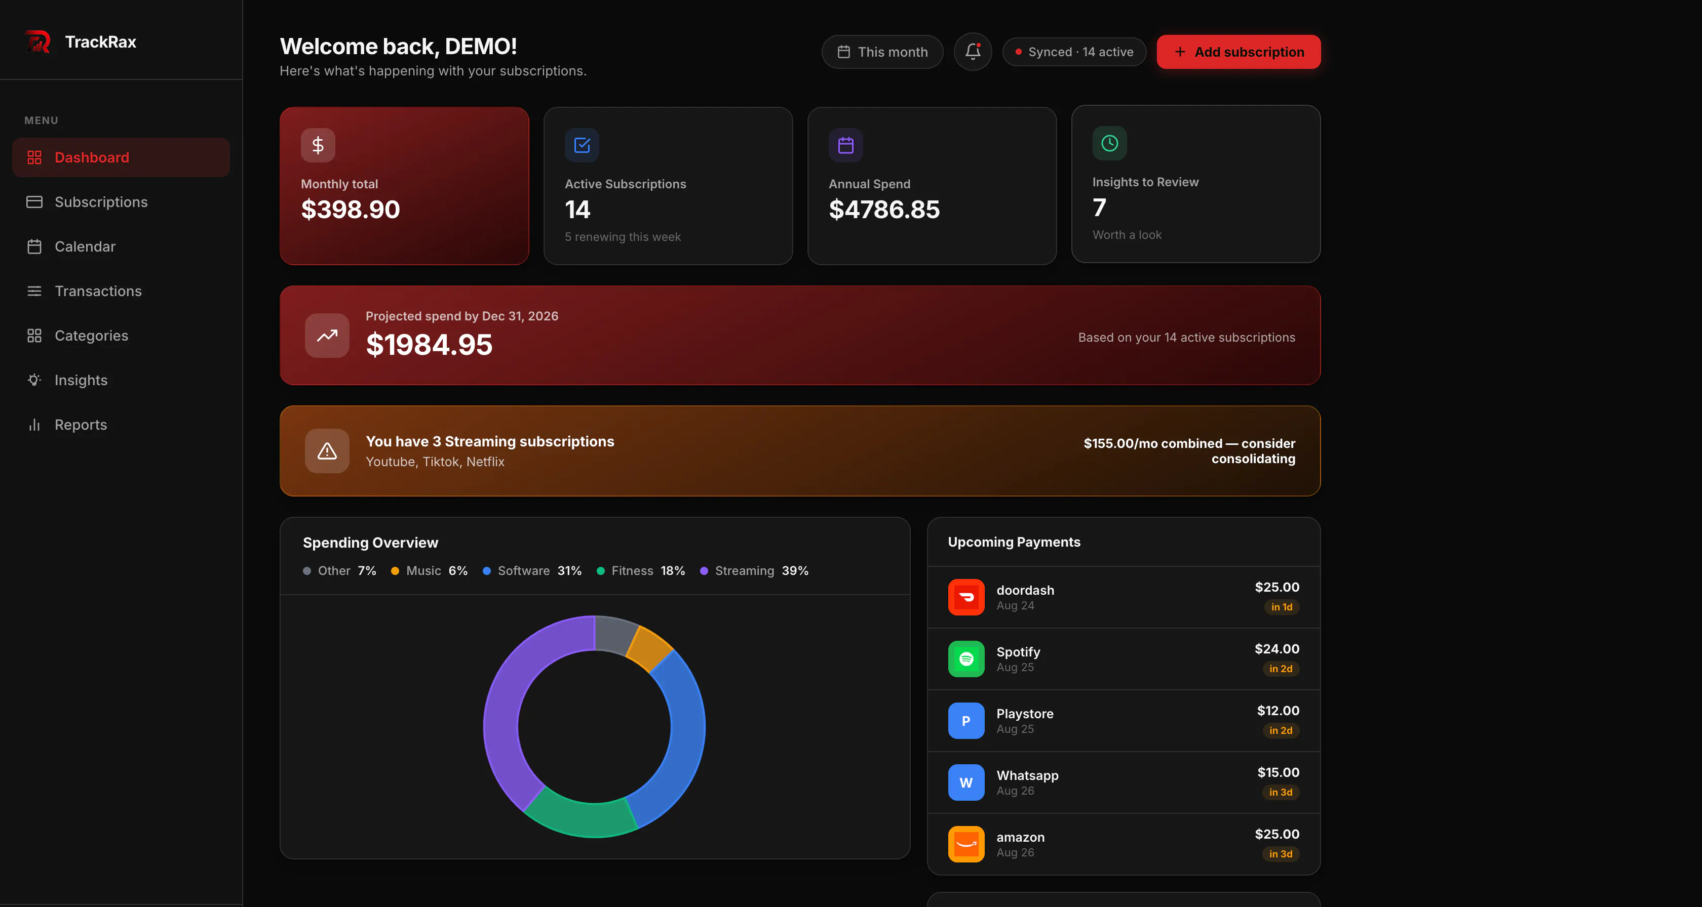The image size is (1702, 907).
Task: Click the calendar icon on Annual Spend card
Action: (x=846, y=145)
